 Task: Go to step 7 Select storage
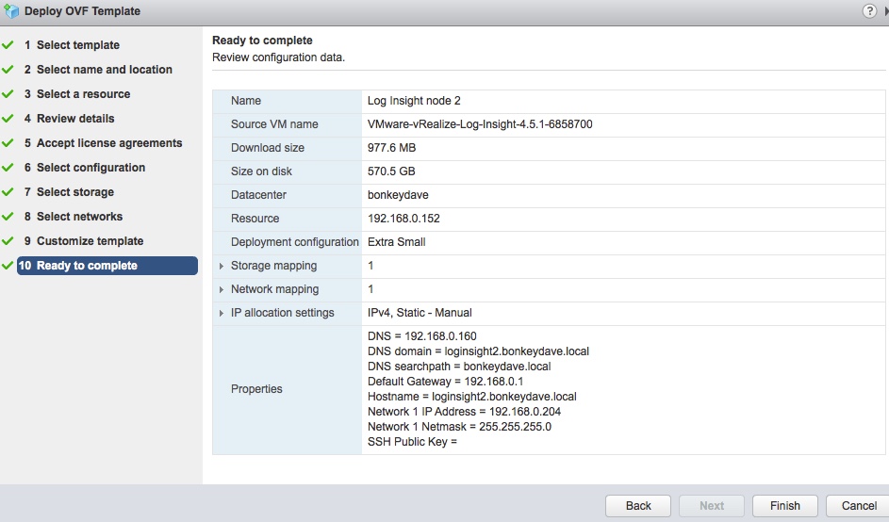69,192
